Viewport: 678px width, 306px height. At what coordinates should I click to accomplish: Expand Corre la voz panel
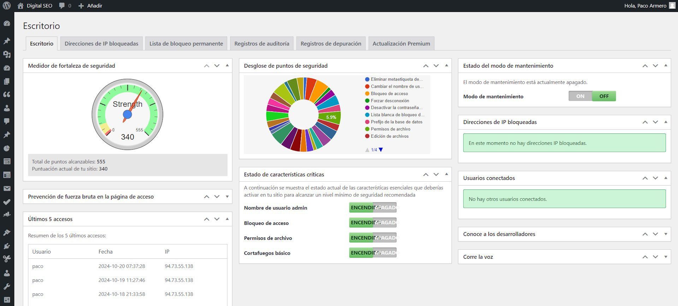[666, 257]
